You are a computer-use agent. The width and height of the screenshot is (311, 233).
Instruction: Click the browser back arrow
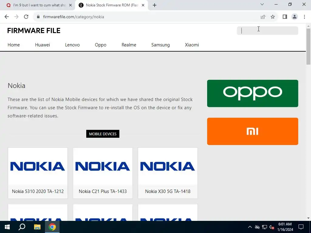click(7, 17)
